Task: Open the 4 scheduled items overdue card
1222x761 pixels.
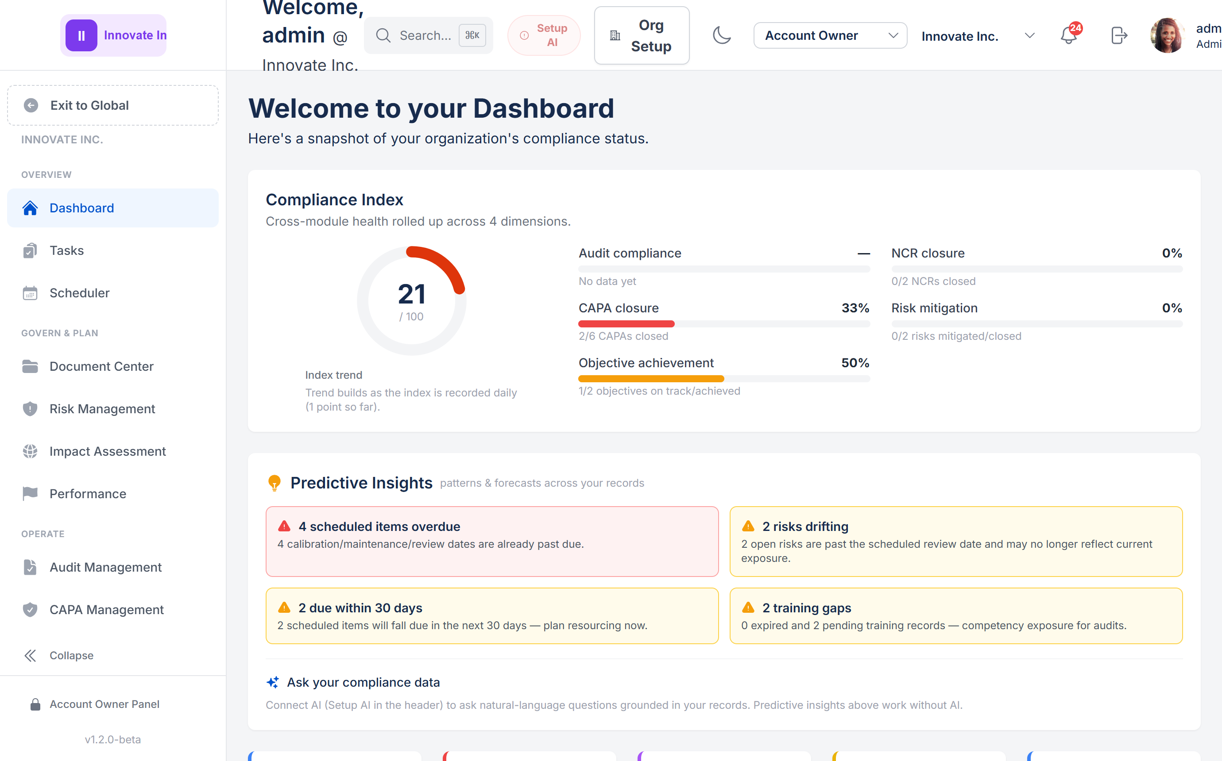Action: (x=492, y=542)
